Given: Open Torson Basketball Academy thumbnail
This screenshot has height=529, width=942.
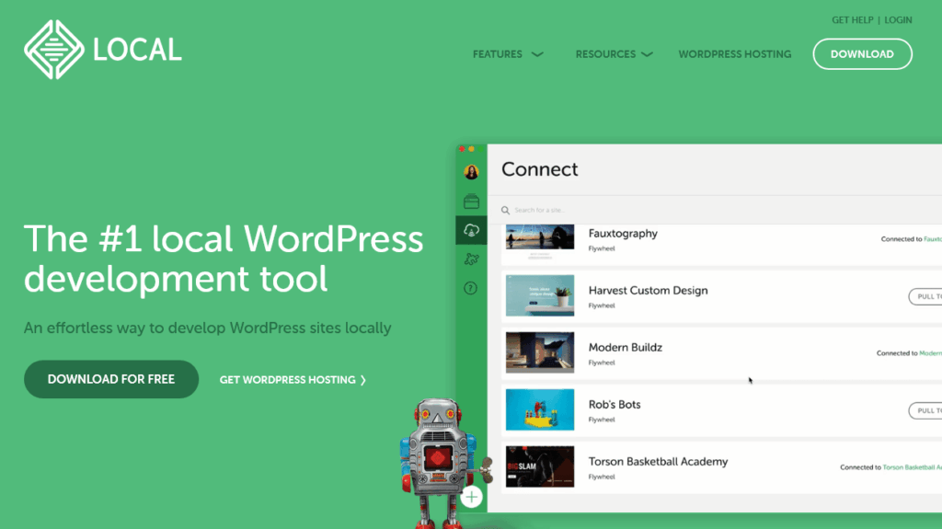Looking at the screenshot, I should (x=539, y=466).
